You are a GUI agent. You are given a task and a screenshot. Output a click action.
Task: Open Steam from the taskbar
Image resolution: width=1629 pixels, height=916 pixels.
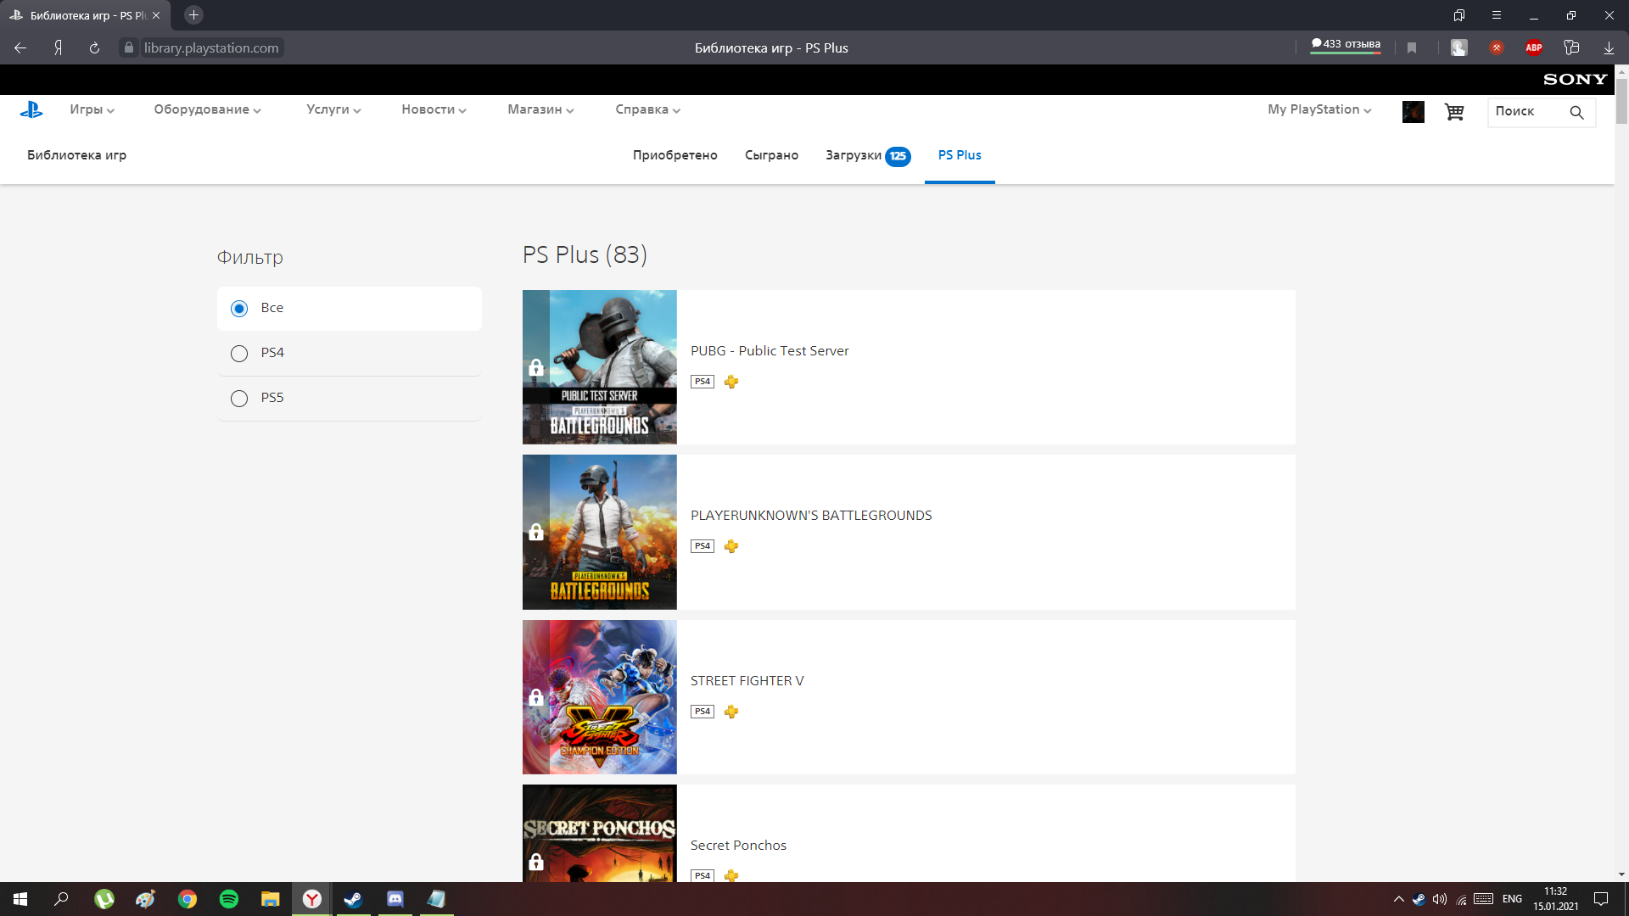[353, 899]
